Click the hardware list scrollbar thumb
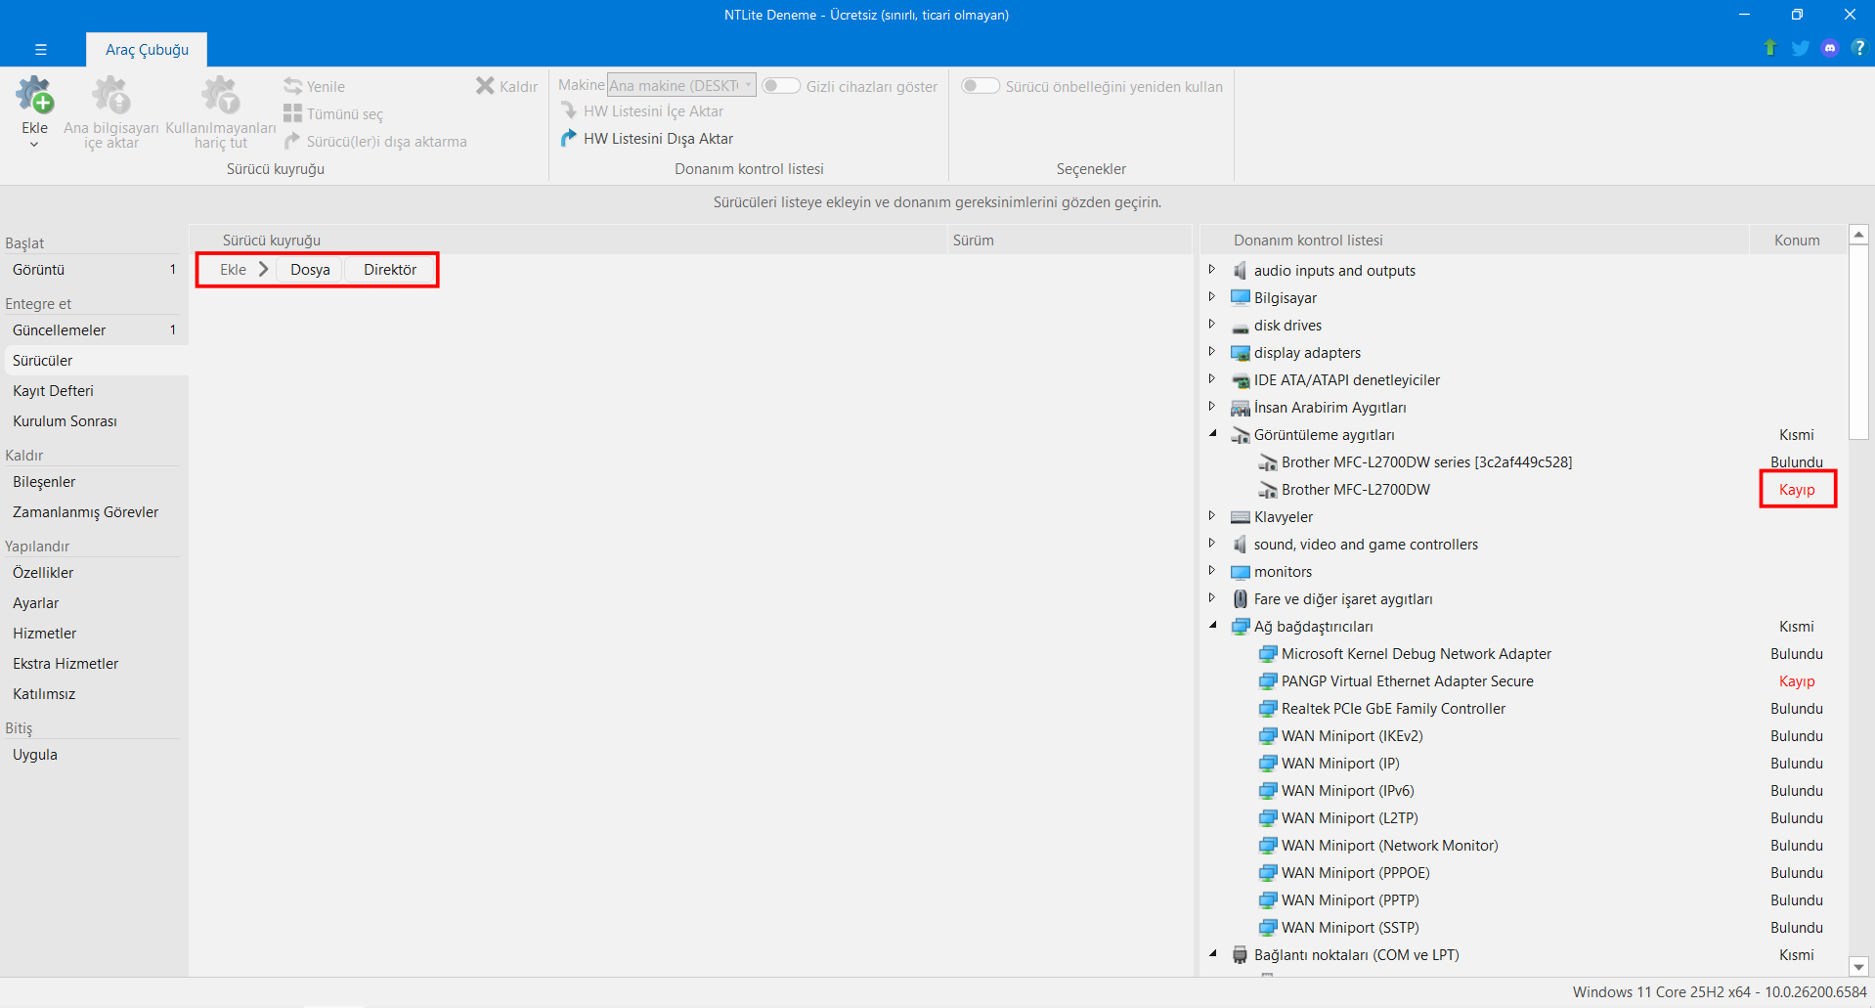The height and width of the screenshot is (1008, 1875). click(x=1859, y=342)
